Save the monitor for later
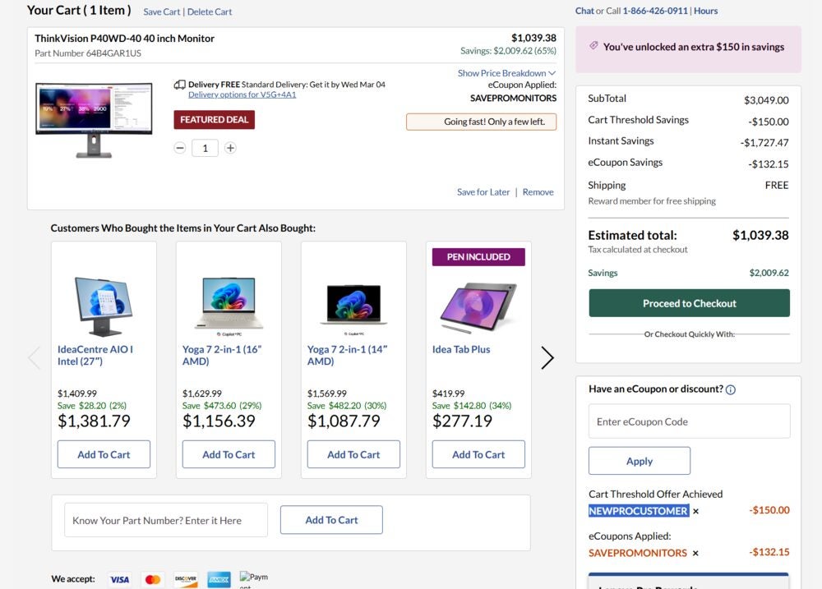The image size is (822, 589). point(483,192)
